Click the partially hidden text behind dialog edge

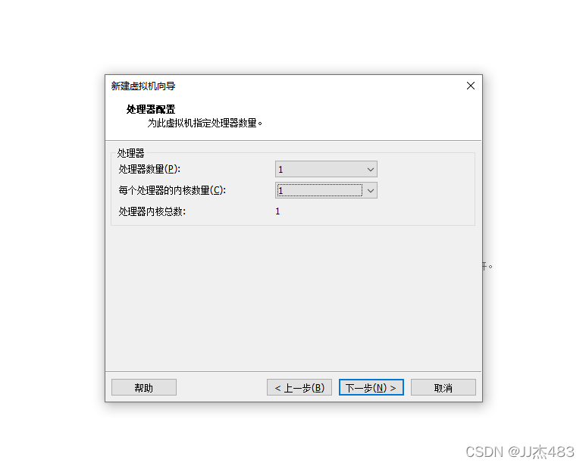(x=487, y=266)
